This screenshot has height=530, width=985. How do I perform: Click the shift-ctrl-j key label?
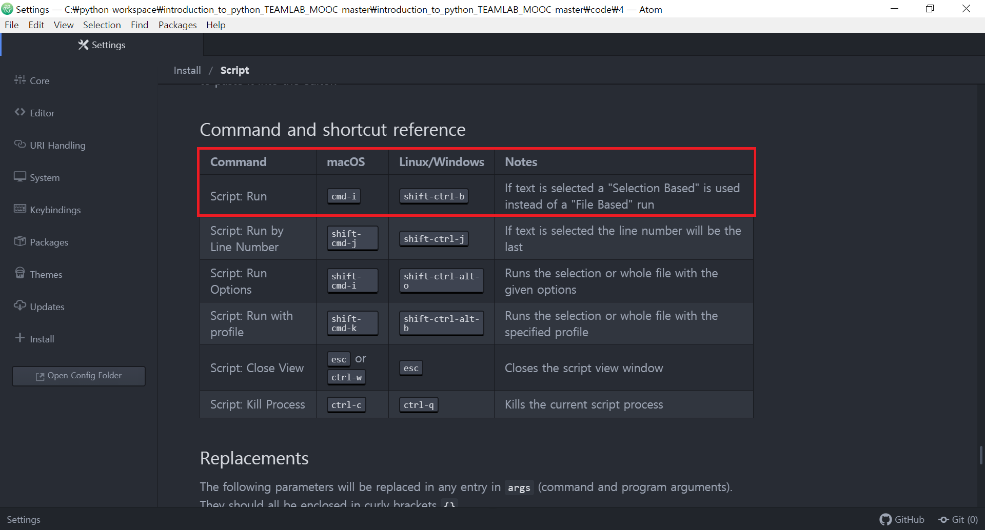[x=434, y=239]
